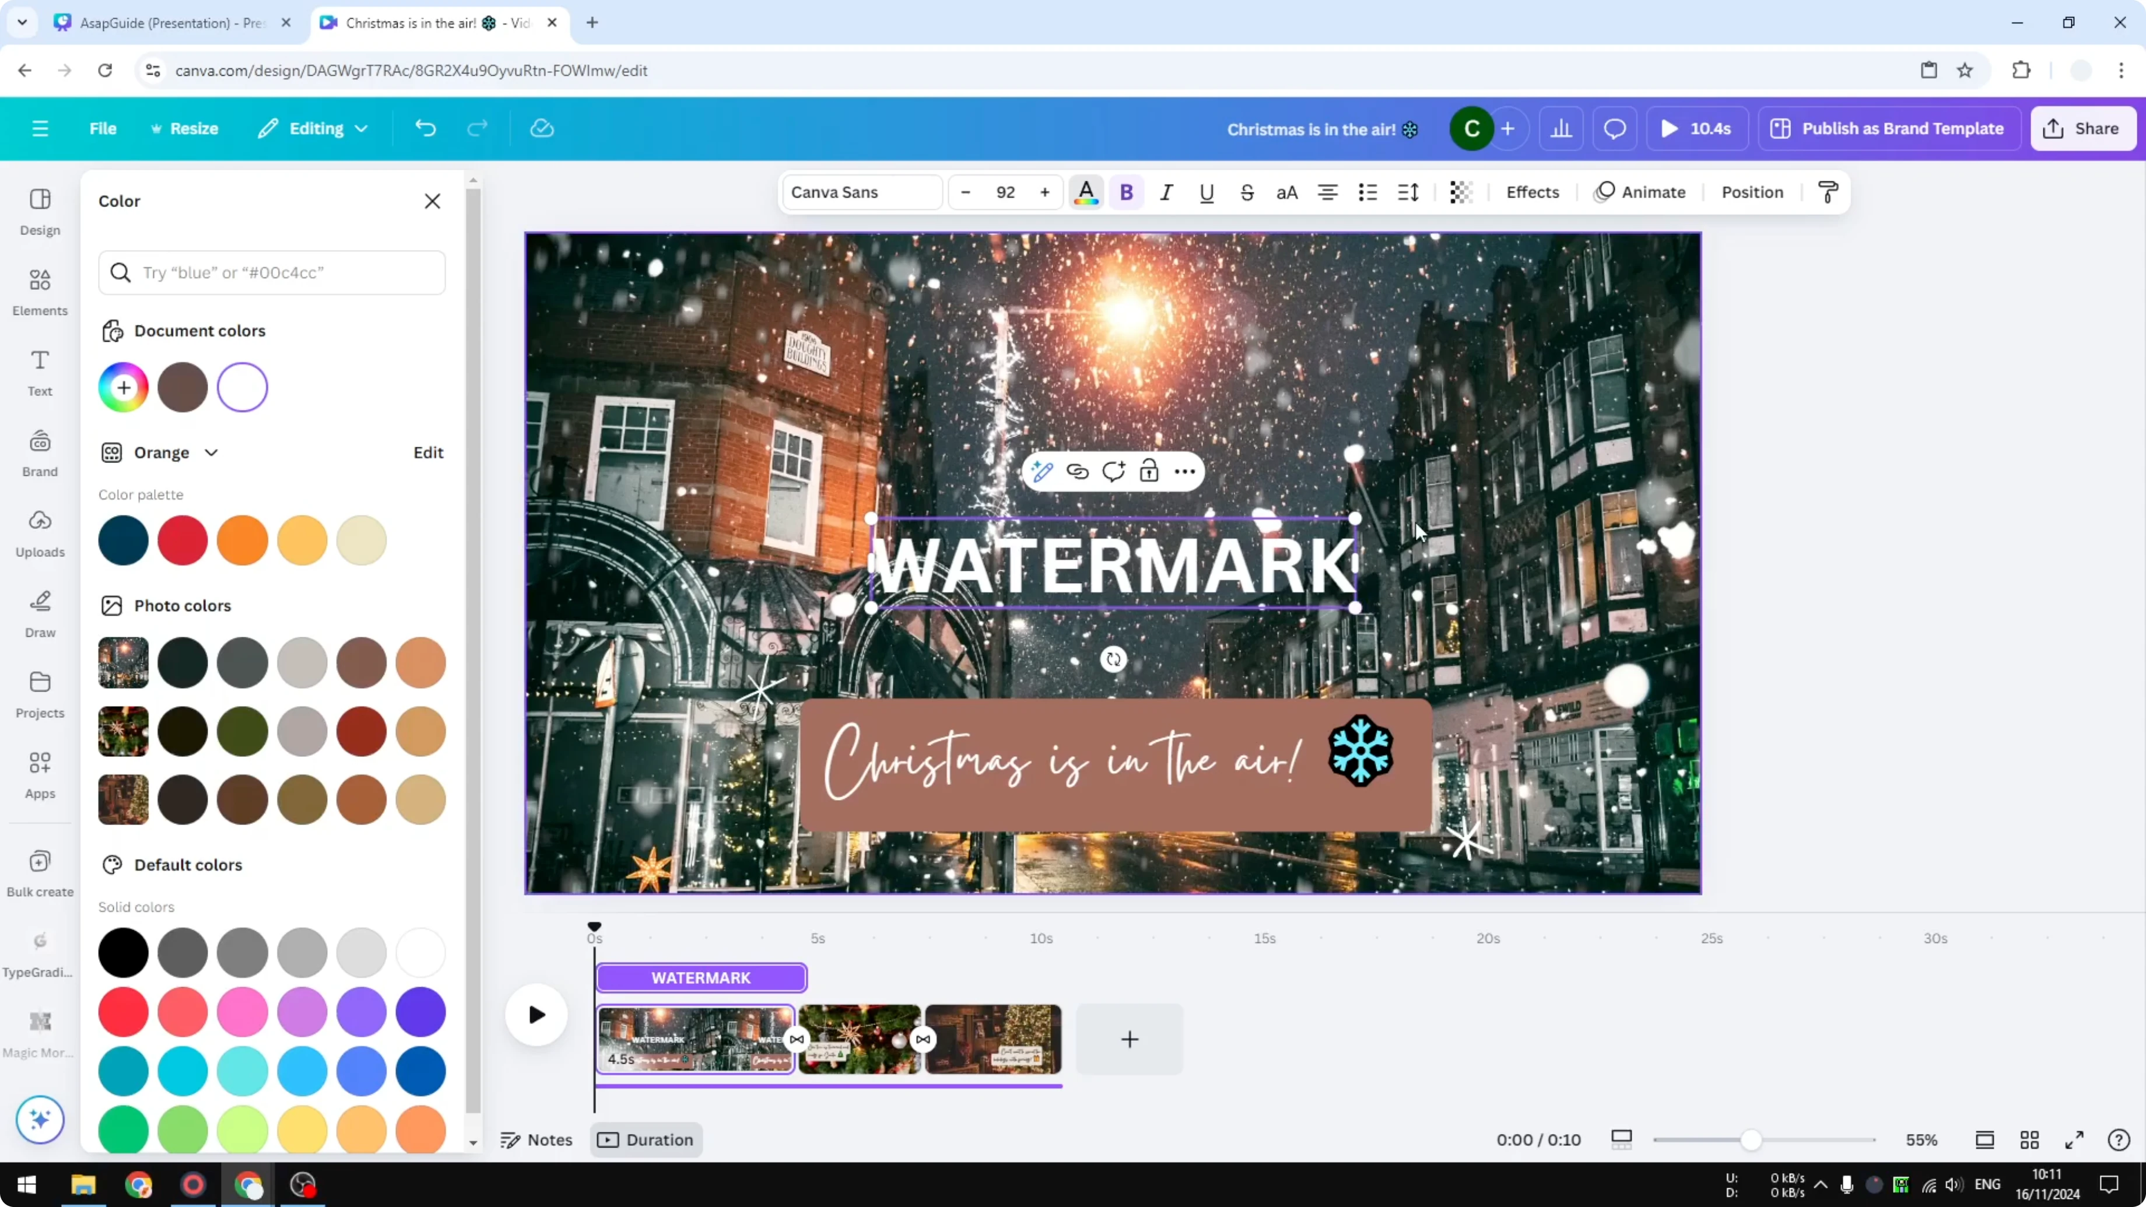Click the undo arrow icon
Screen dimensions: 2146x1207
425,128
